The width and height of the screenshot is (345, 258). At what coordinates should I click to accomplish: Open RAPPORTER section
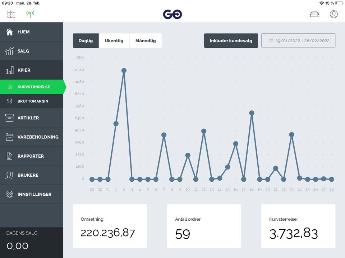[x=32, y=156]
